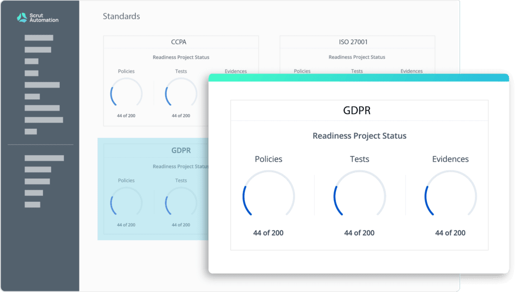Click small GDPR card Policies gauge
The image size is (519, 292).
pos(126,202)
